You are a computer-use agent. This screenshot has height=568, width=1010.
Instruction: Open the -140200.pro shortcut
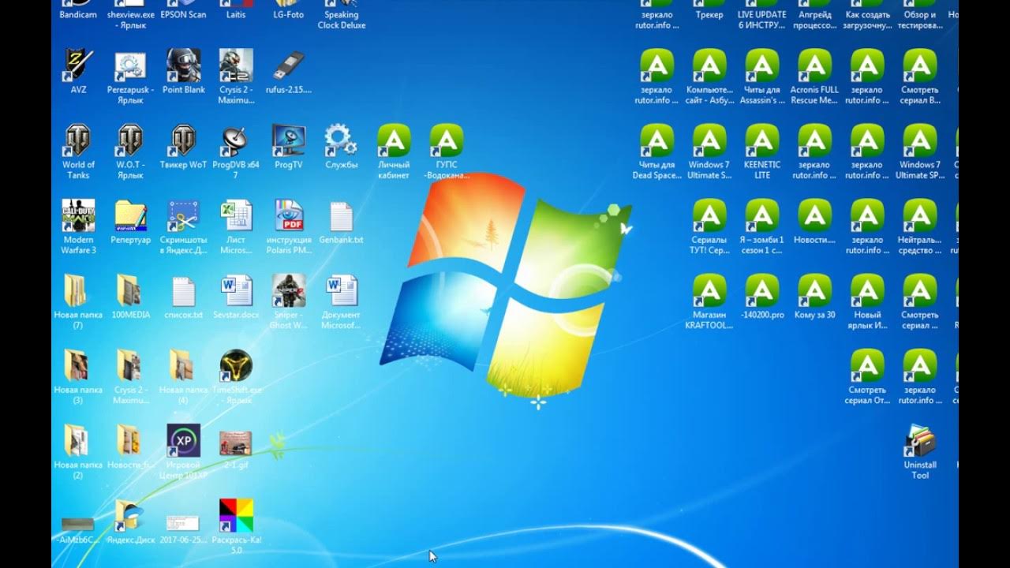coord(762,290)
